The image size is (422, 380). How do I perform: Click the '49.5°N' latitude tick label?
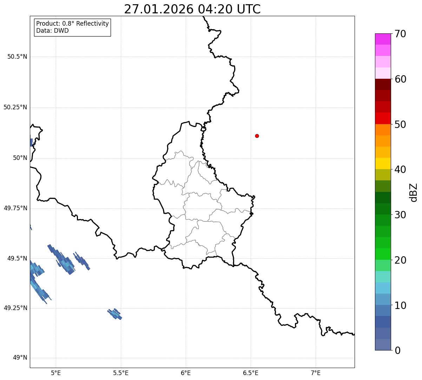(x=17, y=258)
